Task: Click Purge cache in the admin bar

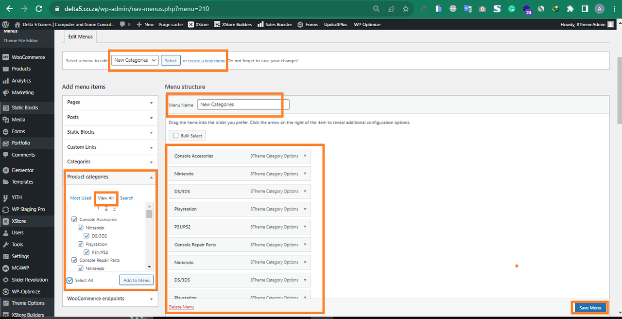Action: pos(171,24)
